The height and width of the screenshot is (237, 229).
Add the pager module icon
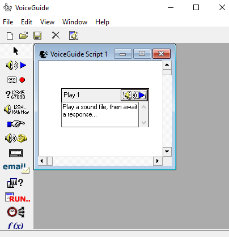coord(16,153)
